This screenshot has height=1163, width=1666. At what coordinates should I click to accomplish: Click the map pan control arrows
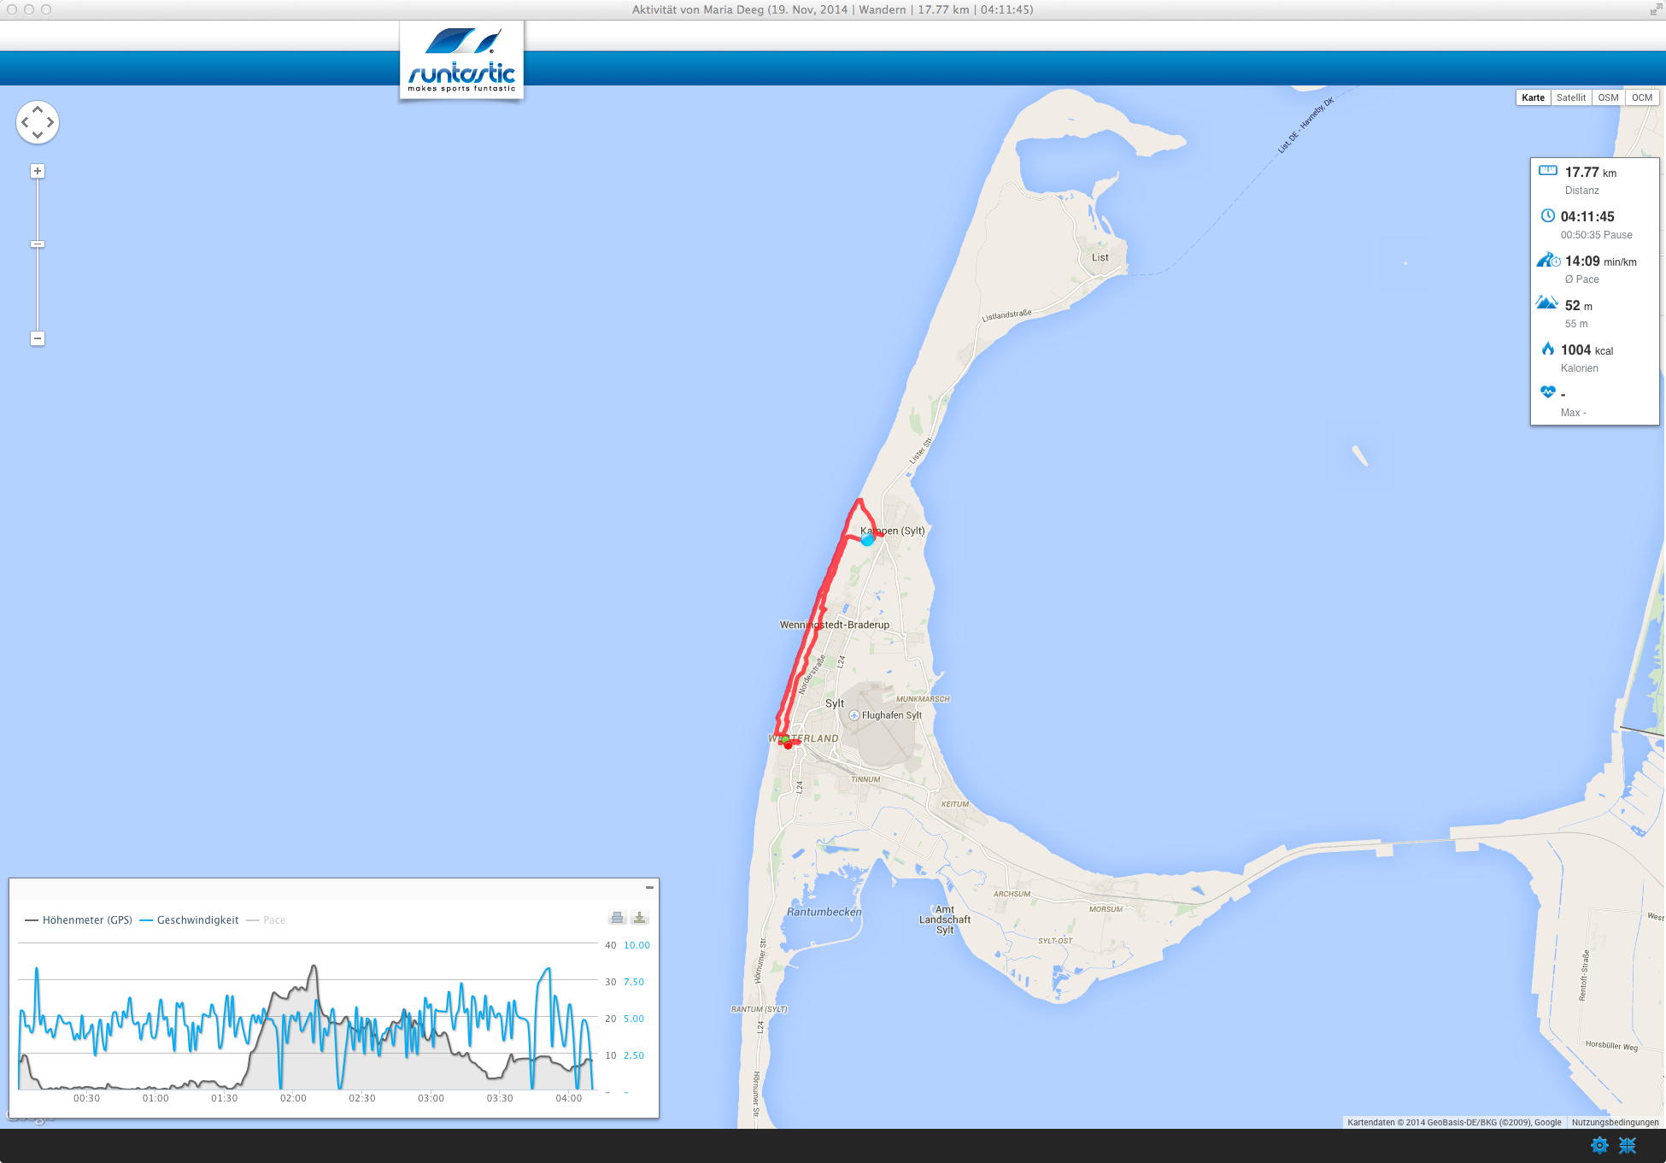click(38, 122)
